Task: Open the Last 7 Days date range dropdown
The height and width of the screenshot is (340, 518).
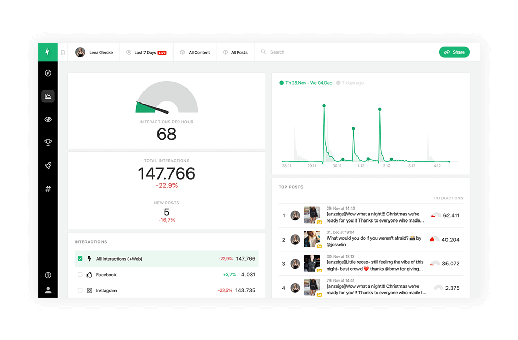Action: pyautogui.click(x=146, y=52)
